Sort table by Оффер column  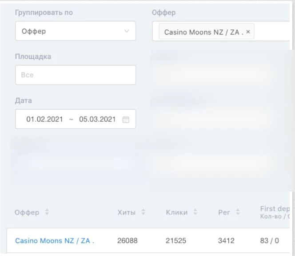pyautogui.click(x=47, y=212)
